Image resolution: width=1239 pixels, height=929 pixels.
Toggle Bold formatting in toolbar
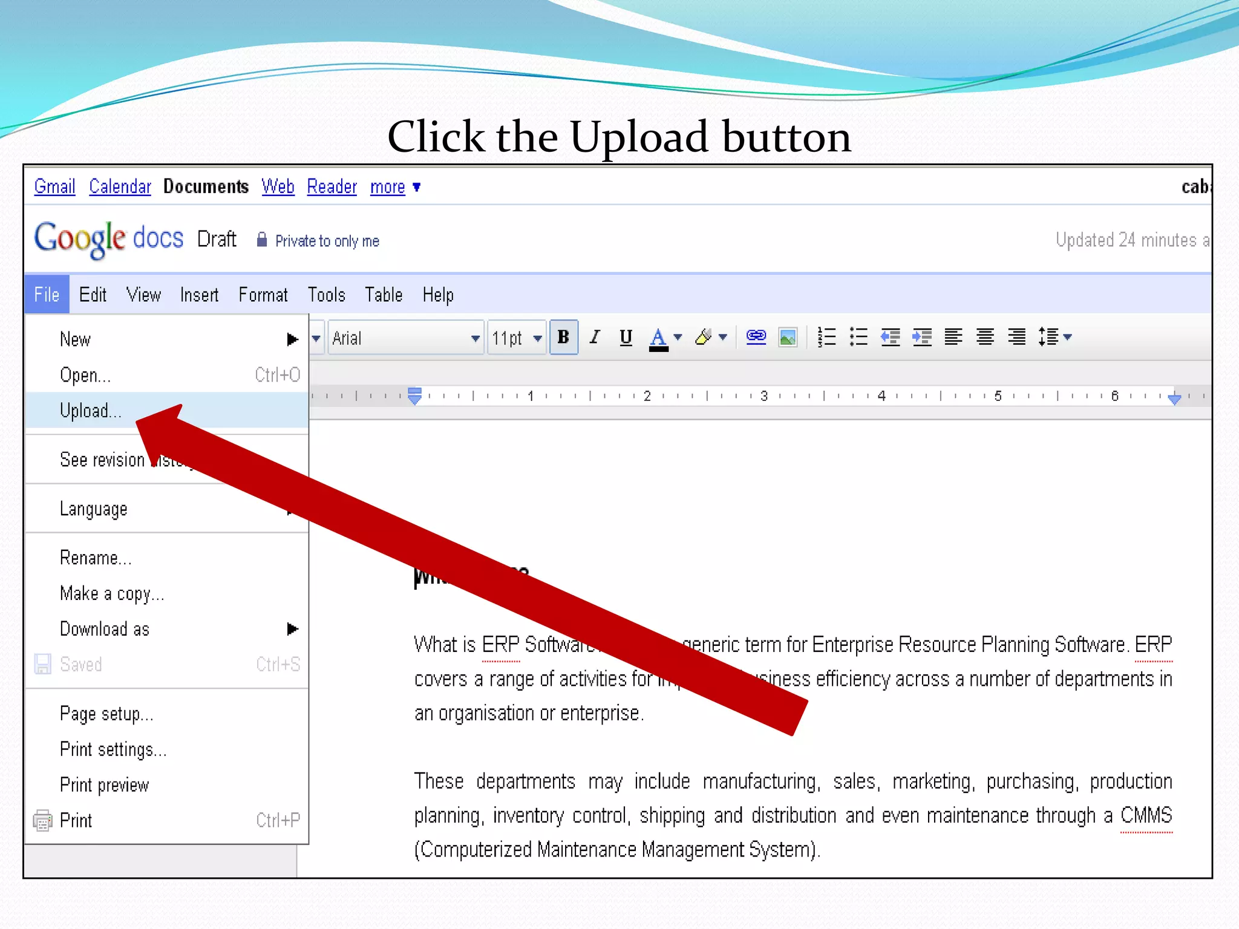[563, 337]
